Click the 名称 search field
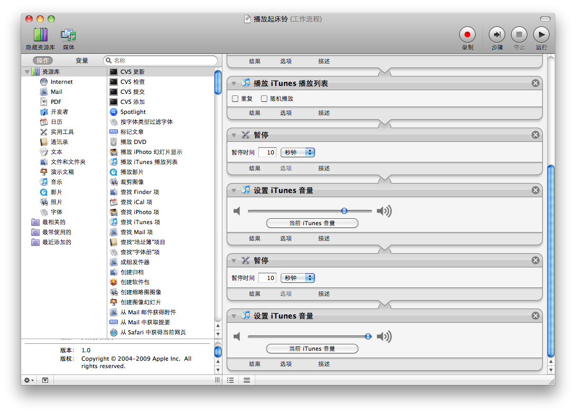The width and height of the screenshot is (576, 414). click(160, 61)
